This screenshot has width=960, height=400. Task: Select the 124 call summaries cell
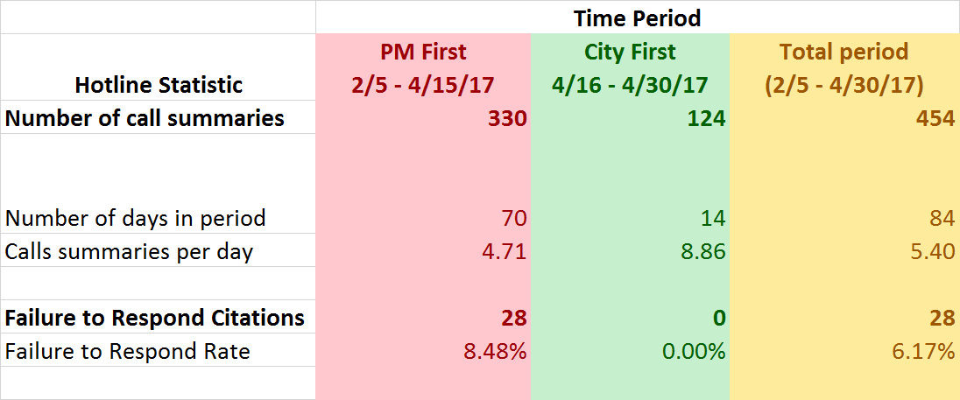(706, 118)
